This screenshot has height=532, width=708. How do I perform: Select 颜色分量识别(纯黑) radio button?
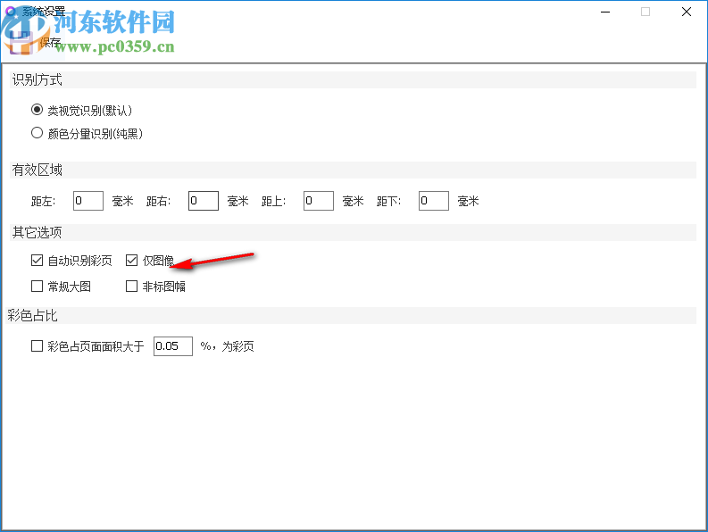click(x=37, y=133)
